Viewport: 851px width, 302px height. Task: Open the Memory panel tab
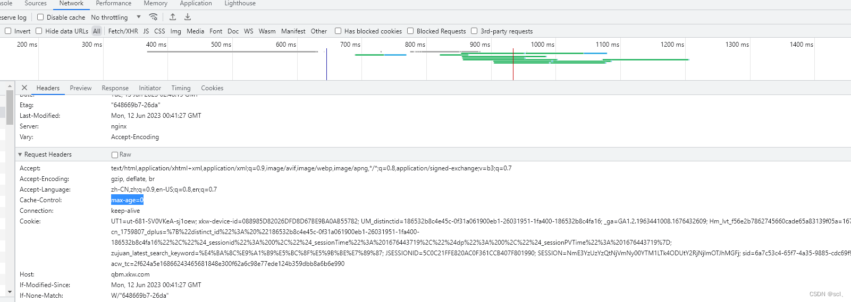coord(156,3)
